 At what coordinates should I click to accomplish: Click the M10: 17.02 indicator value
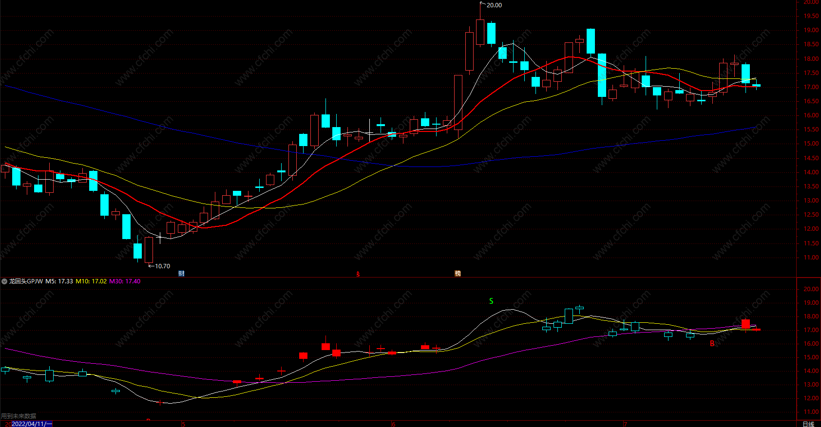[x=91, y=281]
